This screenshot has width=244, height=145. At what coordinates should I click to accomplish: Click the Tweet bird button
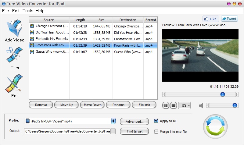(229, 19)
